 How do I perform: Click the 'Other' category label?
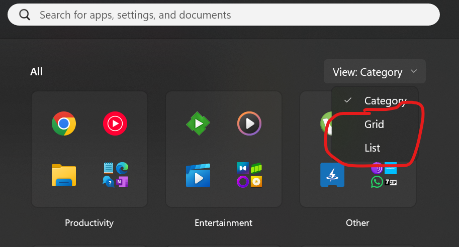[357, 223]
